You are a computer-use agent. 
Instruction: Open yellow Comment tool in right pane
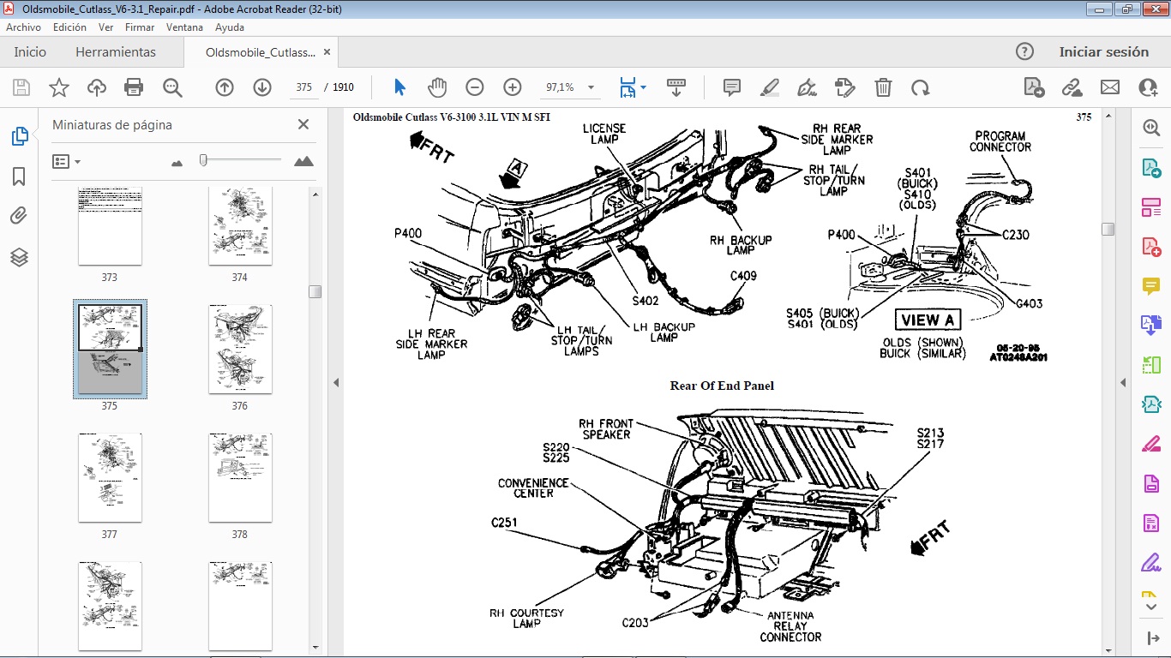point(1150,286)
